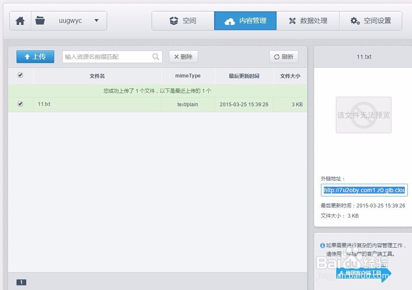Click the home icon in top bar

point(19,20)
